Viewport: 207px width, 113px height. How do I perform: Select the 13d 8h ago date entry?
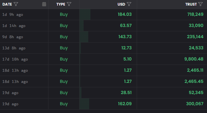tap(14, 48)
